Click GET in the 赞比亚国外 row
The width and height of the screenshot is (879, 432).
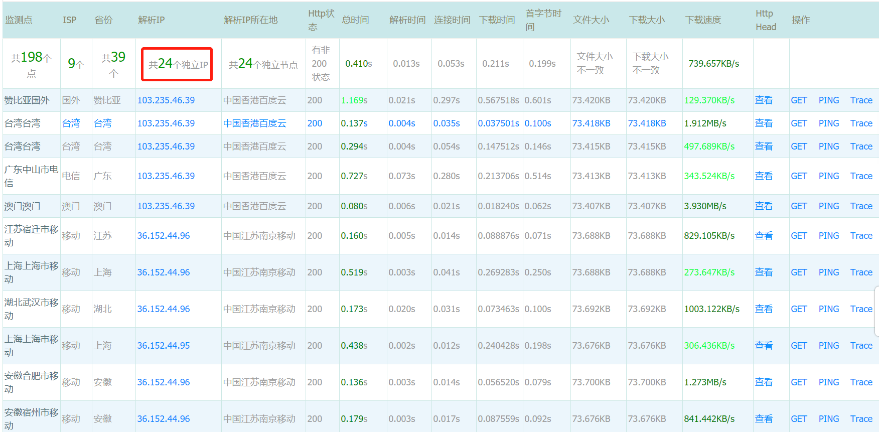799,100
